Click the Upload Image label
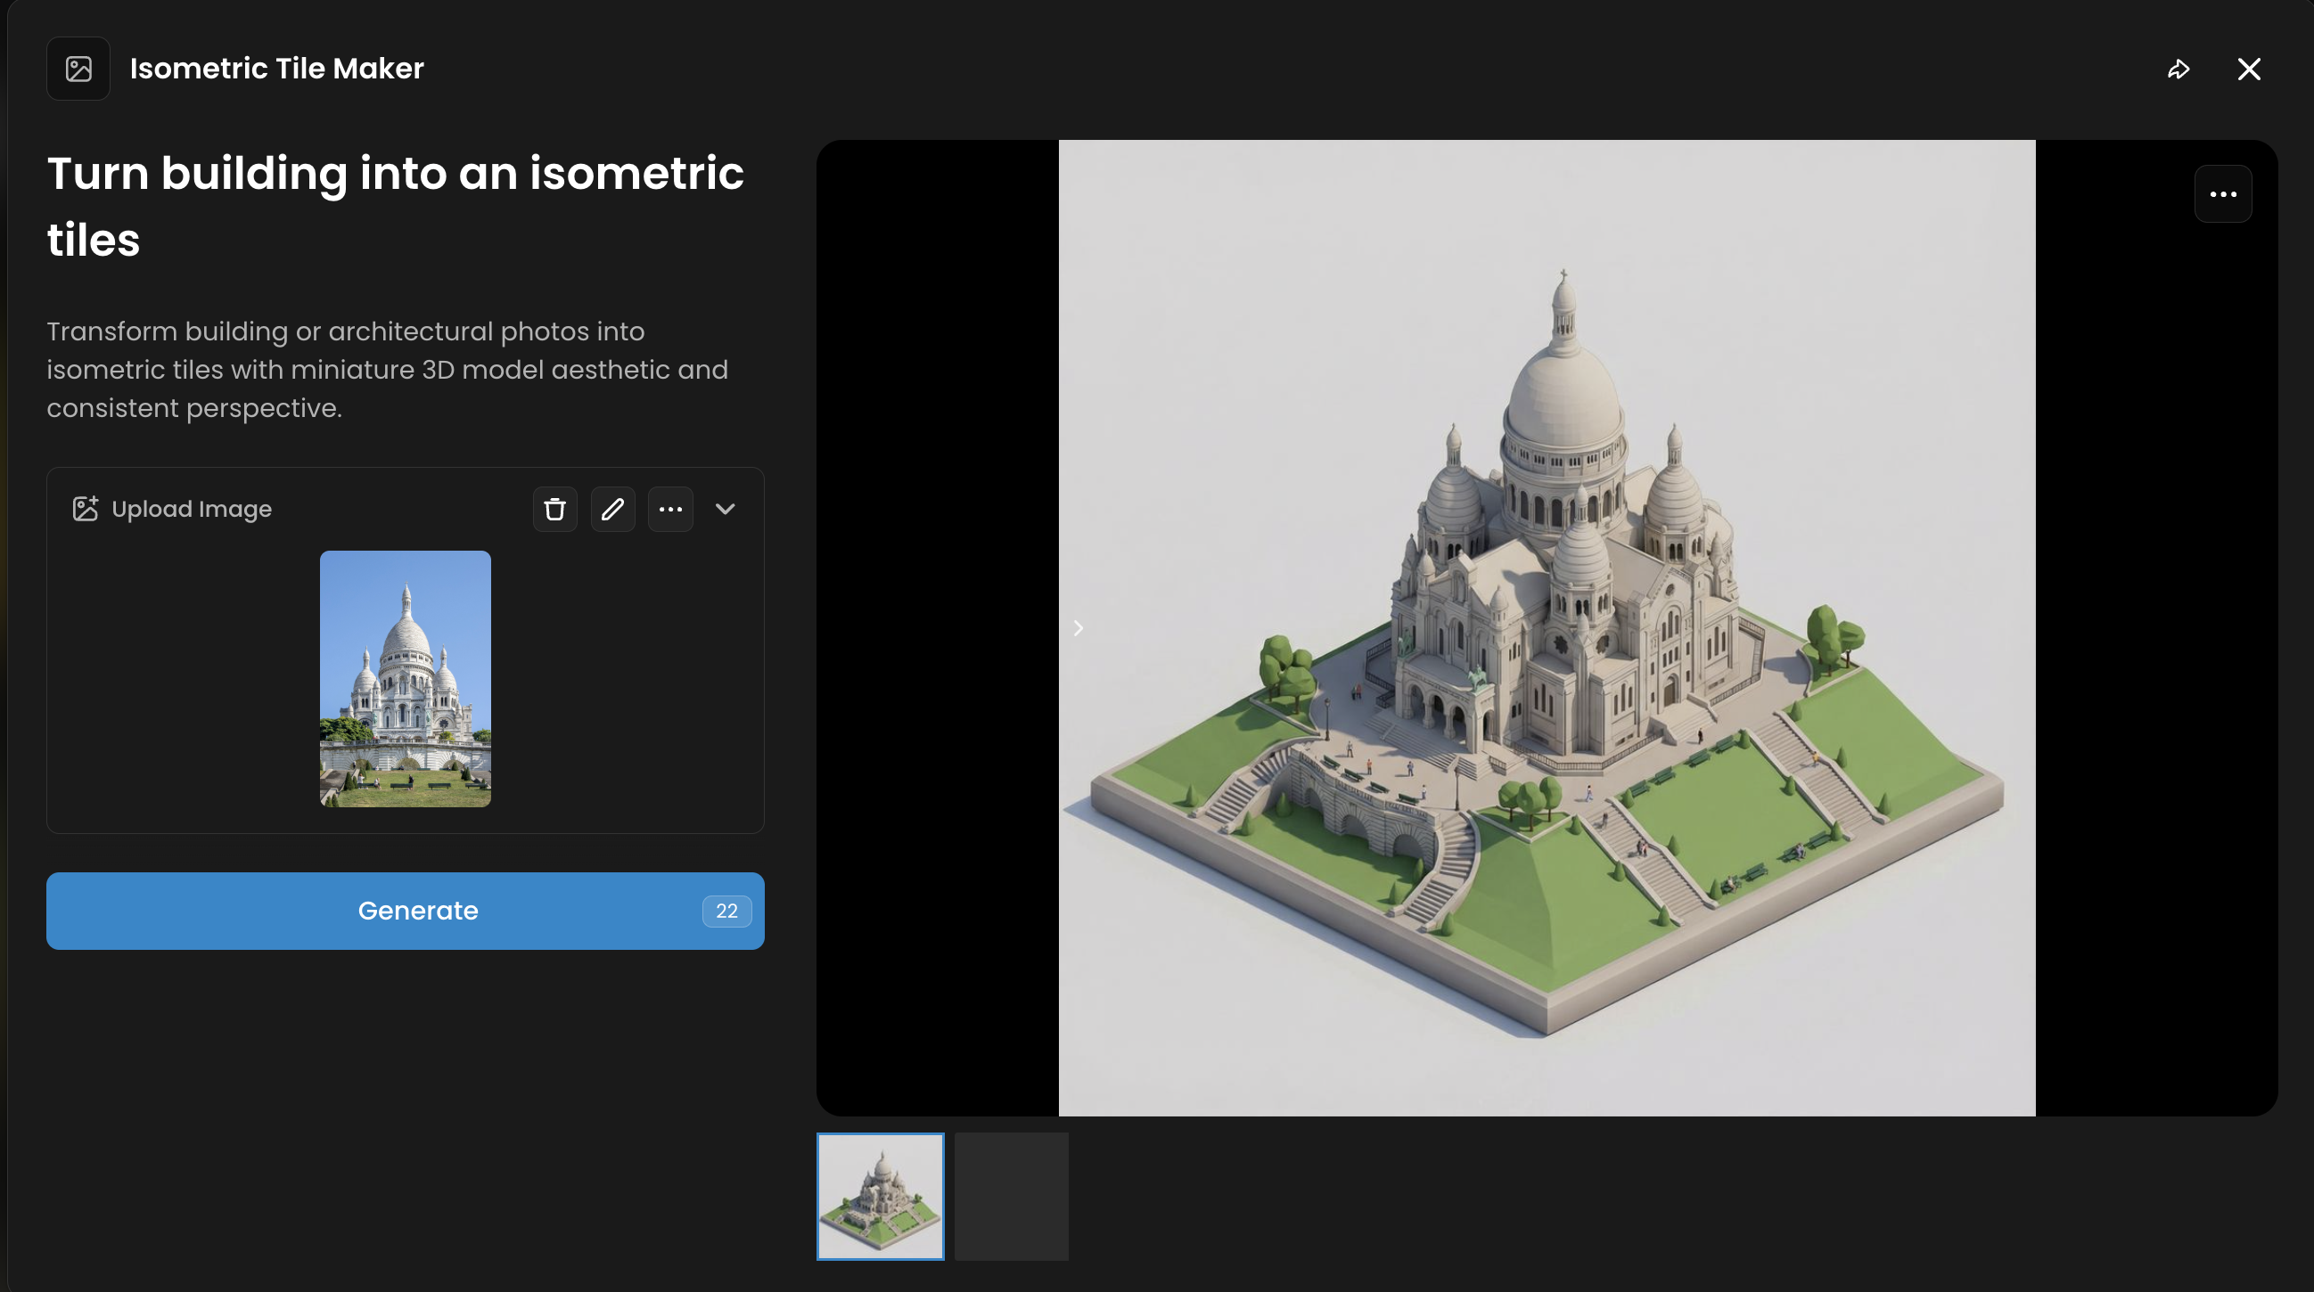The height and width of the screenshot is (1292, 2314). point(192,509)
